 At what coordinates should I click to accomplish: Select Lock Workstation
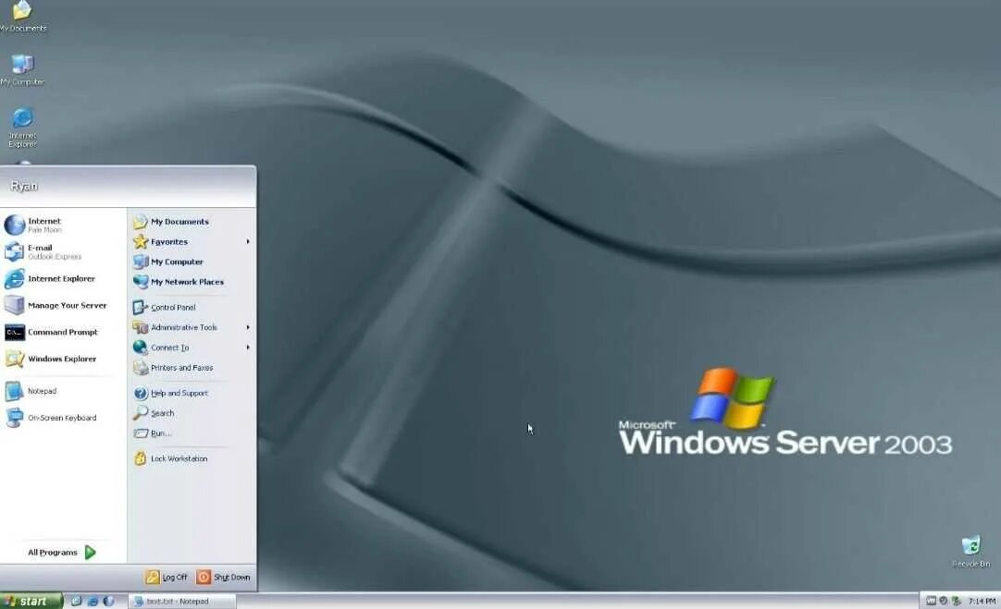[x=192, y=458]
